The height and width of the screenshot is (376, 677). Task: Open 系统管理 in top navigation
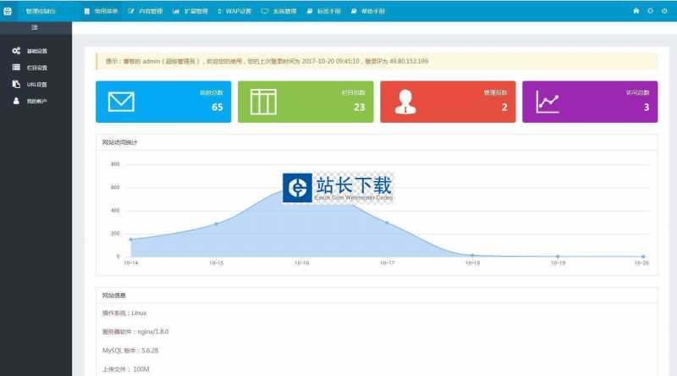[278, 11]
